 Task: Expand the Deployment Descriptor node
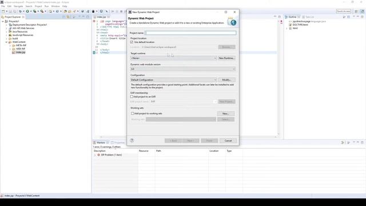pyautogui.click(x=6, y=25)
